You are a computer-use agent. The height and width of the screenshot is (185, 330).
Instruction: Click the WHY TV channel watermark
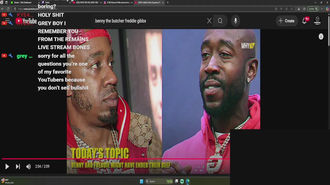tap(248, 46)
